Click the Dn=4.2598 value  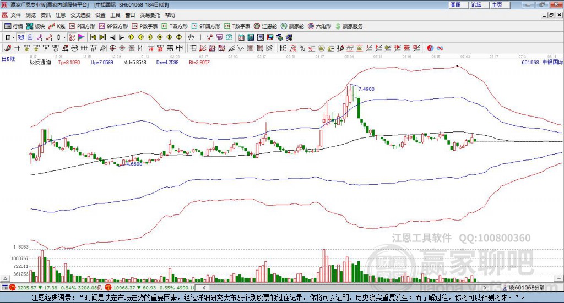click(x=167, y=62)
